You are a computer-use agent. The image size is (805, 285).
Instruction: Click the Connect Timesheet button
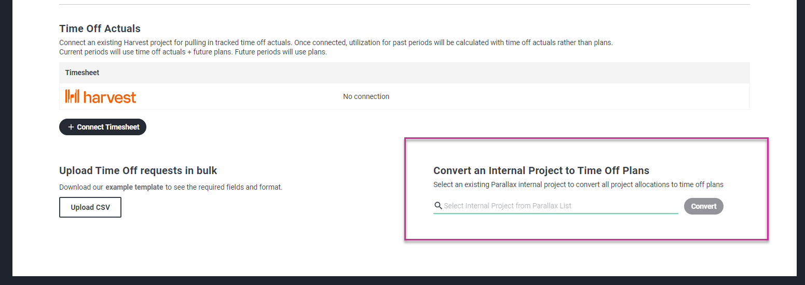tap(103, 127)
